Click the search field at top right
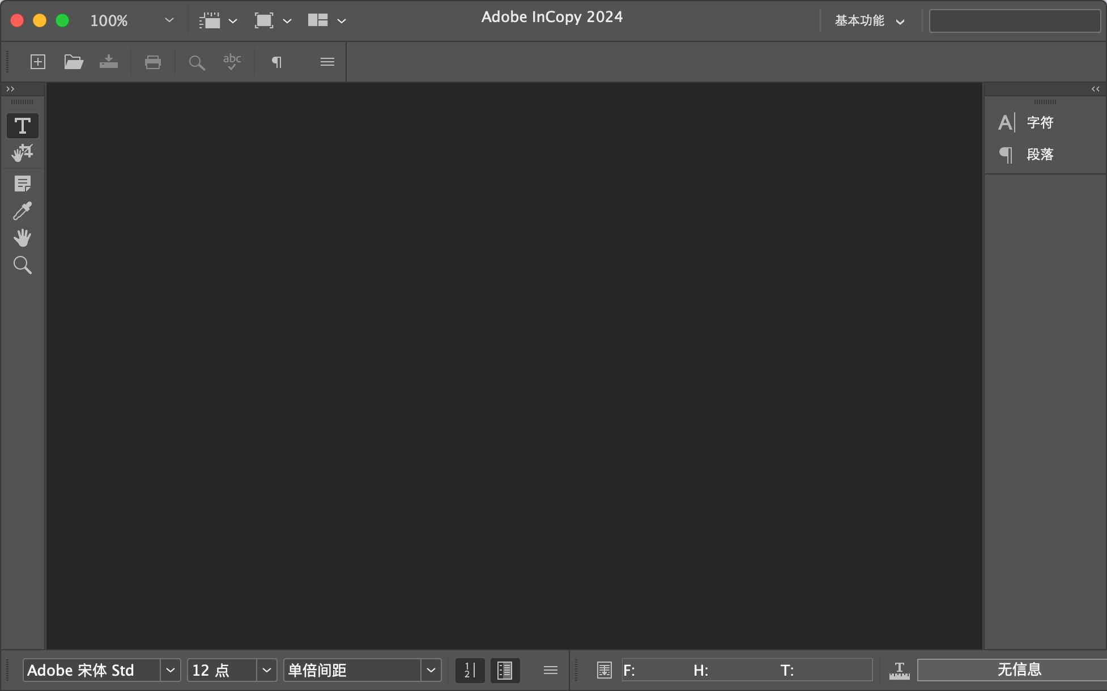1107x691 pixels. tap(1014, 21)
